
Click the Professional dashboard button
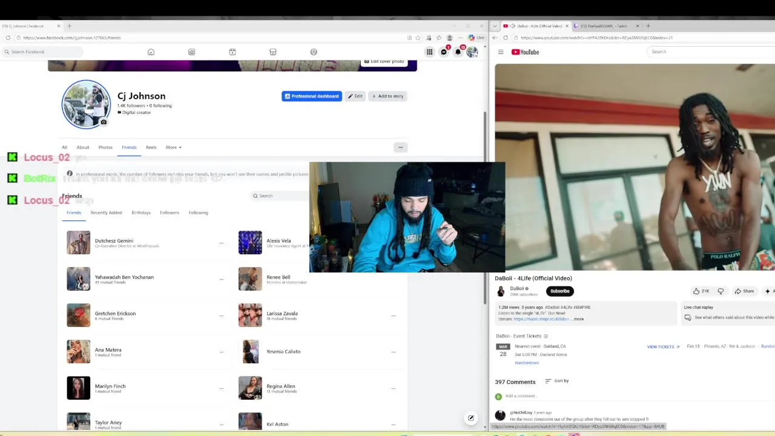pos(311,96)
